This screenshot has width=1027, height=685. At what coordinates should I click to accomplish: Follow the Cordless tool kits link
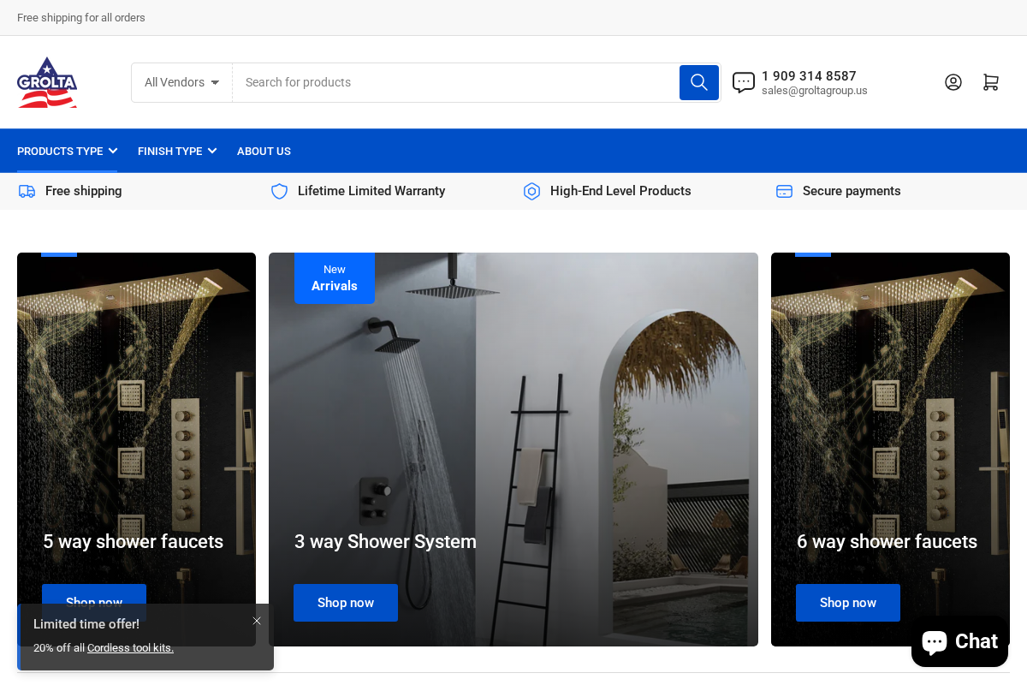(130, 647)
